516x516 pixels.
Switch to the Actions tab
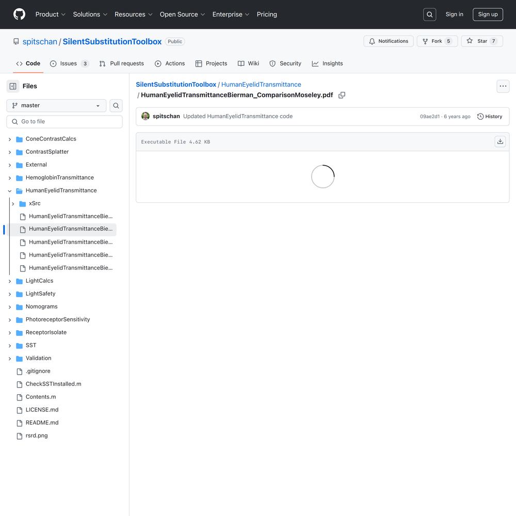170,63
